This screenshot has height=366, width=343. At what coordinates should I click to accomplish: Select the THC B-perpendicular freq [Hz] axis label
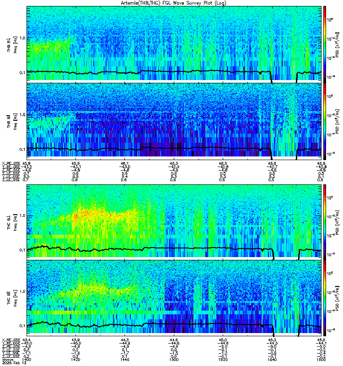(16, 222)
